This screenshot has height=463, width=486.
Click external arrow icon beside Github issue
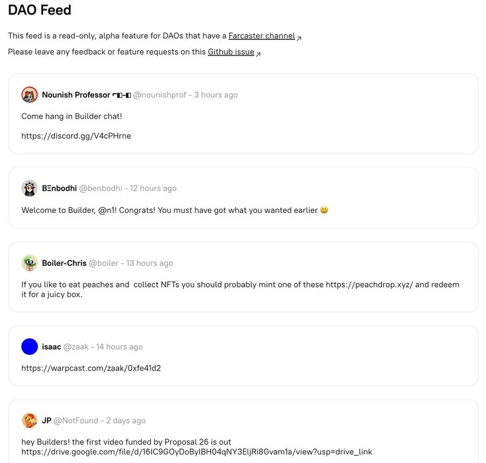pyautogui.click(x=258, y=54)
